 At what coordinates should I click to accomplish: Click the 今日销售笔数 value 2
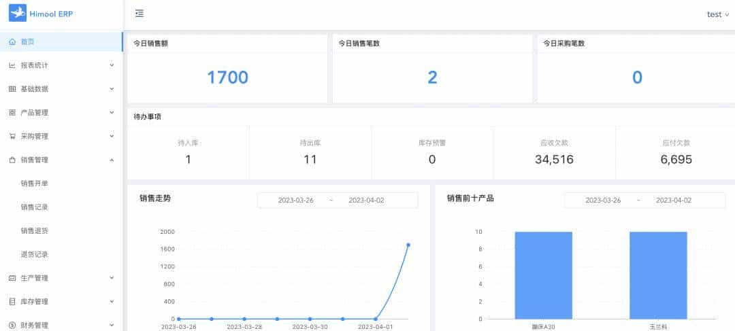click(x=432, y=77)
